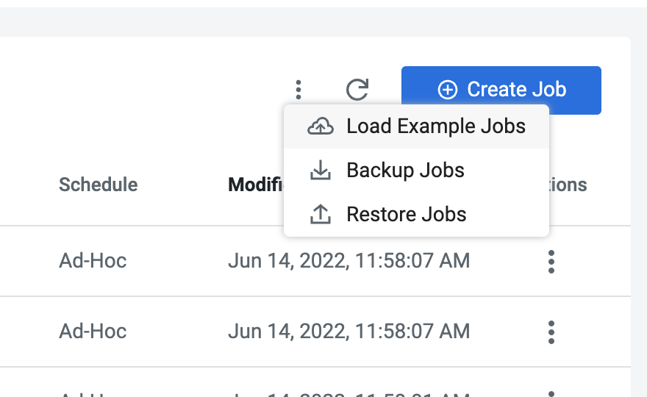Click the cloud upload icon for Load Example Jobs
Viewport: 647px width, 397px height.
pos(320,126)
